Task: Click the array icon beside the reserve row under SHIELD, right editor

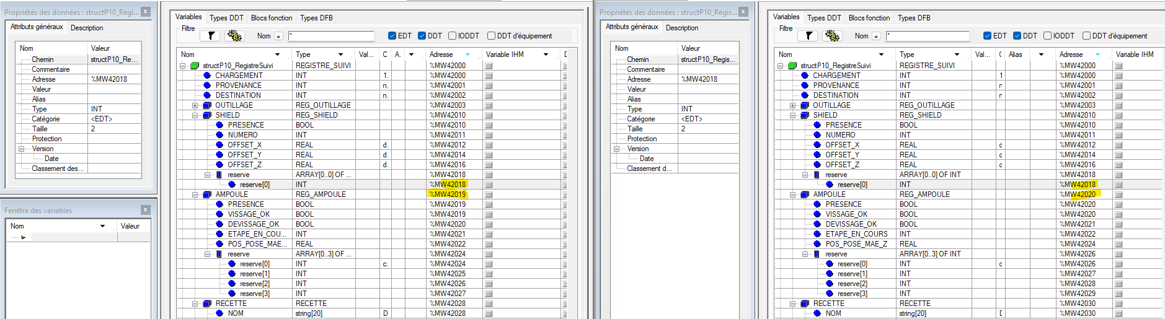Action: coord(817,175)
